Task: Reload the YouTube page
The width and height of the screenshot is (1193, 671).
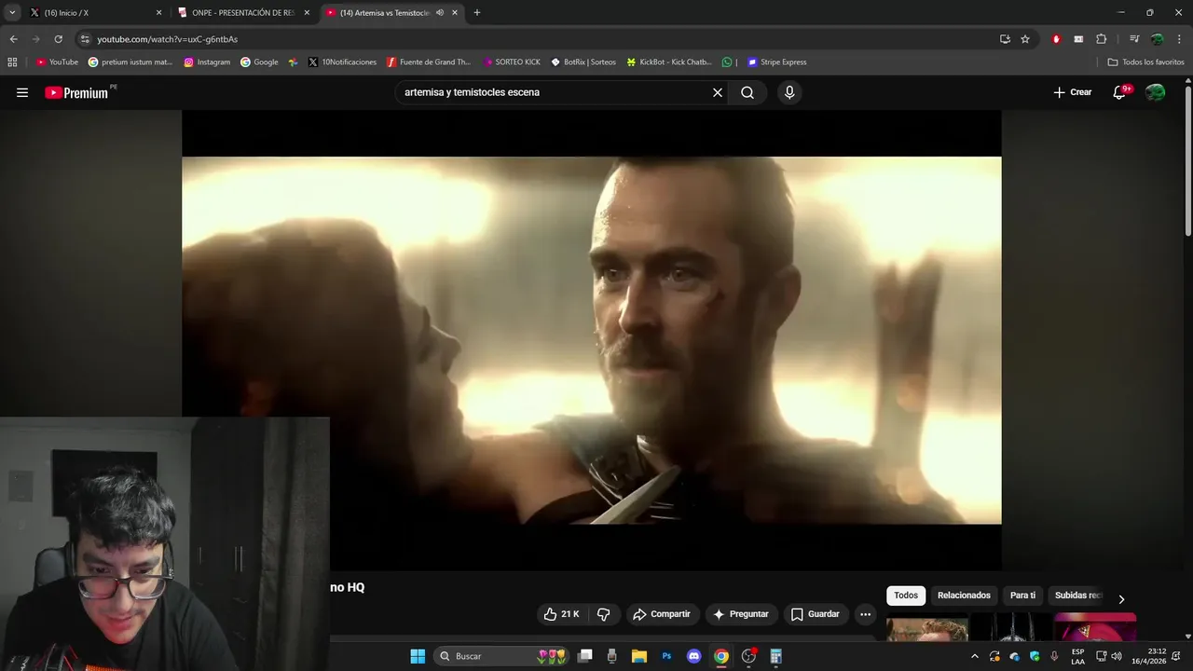Action: pyautogui.click(x=58, y=39)
